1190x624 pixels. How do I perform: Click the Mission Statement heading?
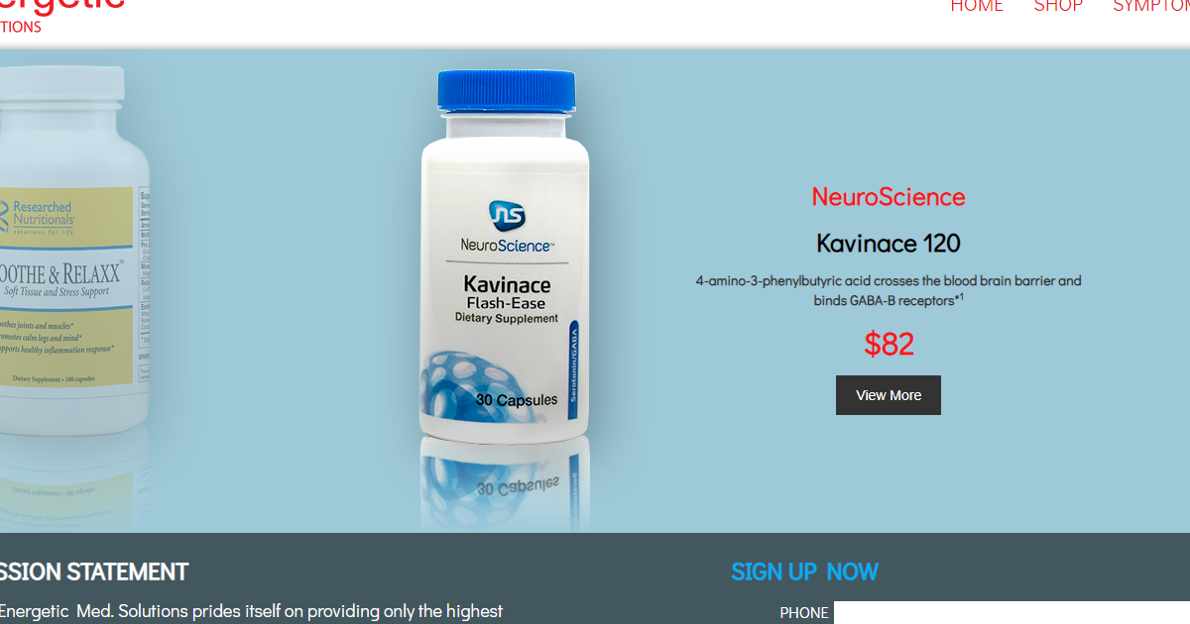click(93, 572)
